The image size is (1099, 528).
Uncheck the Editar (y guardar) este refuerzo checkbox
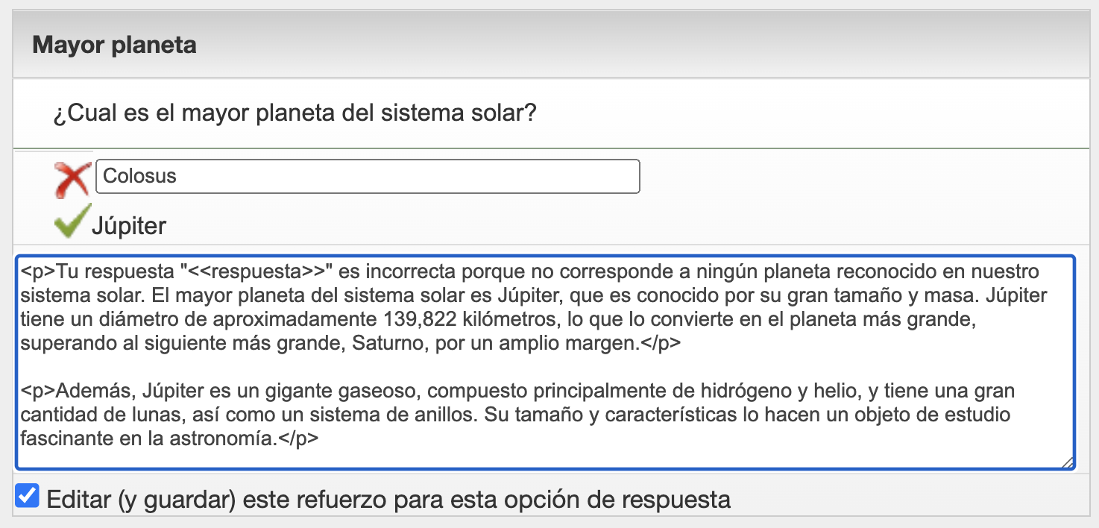pyautogui.click(x=28, y=496)
